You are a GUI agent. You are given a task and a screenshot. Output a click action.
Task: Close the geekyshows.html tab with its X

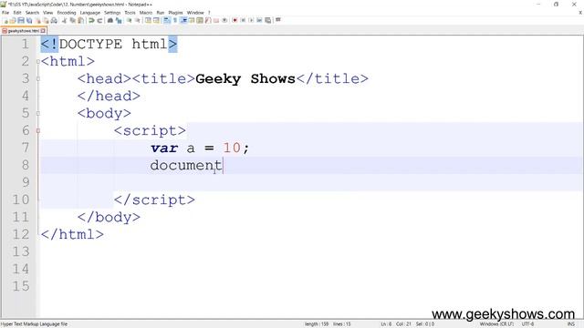pyautogui.click(x=43, y=31)
